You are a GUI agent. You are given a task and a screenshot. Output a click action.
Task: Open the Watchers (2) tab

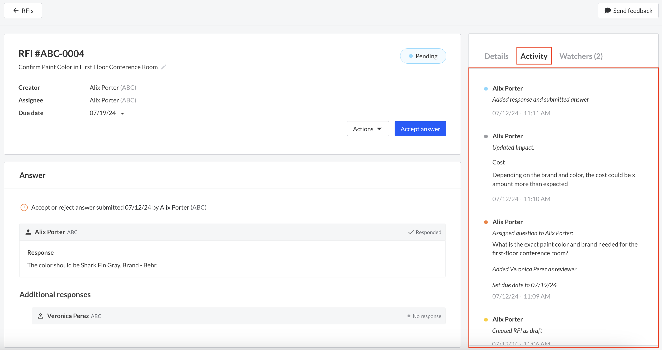click(581, 56)
